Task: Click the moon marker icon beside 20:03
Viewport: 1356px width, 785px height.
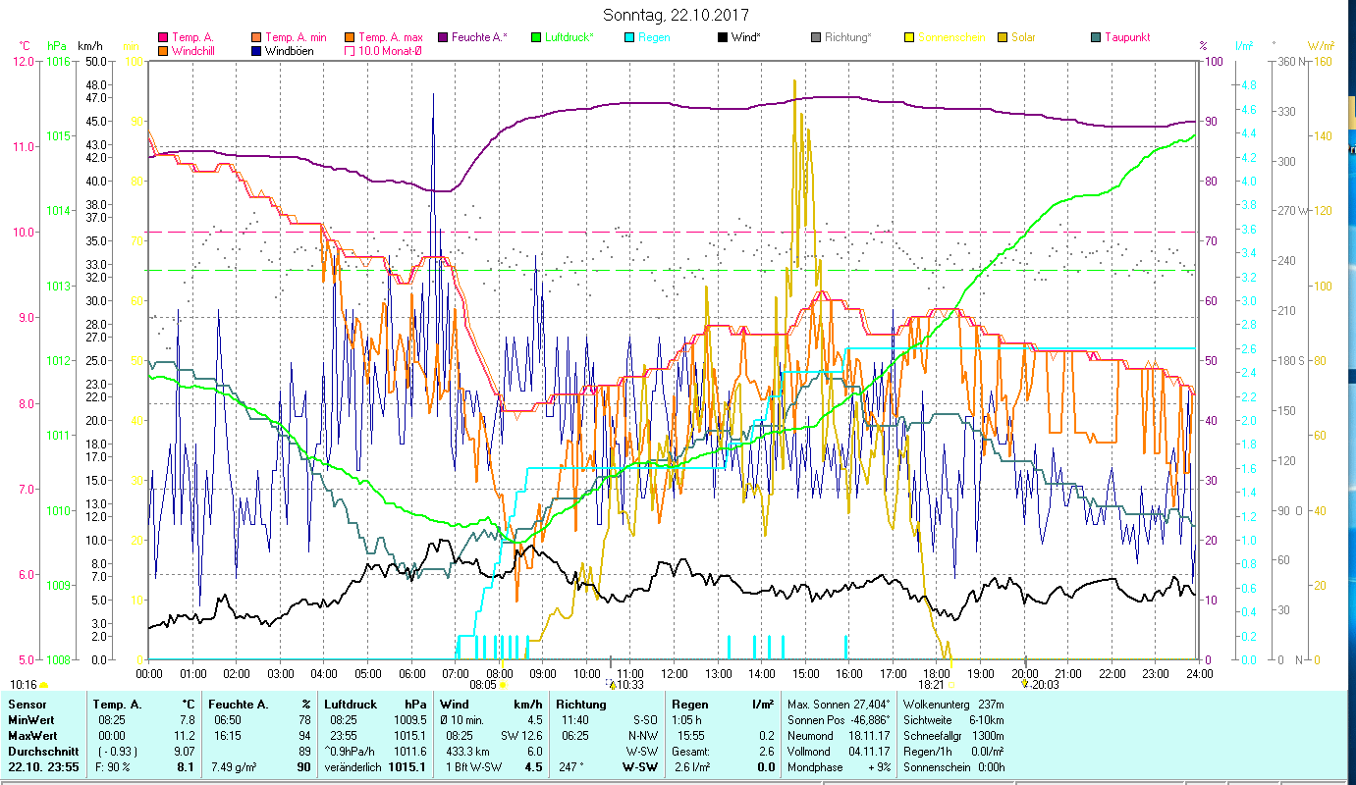Action: coord(1025,685)
